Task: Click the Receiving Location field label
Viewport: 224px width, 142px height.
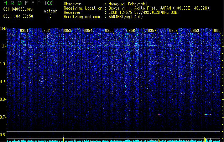Action: tap(83, 8)
